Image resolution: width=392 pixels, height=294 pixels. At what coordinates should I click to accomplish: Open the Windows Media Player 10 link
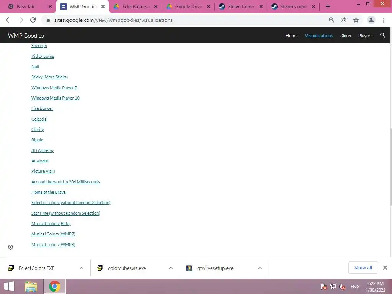(55, 98)
